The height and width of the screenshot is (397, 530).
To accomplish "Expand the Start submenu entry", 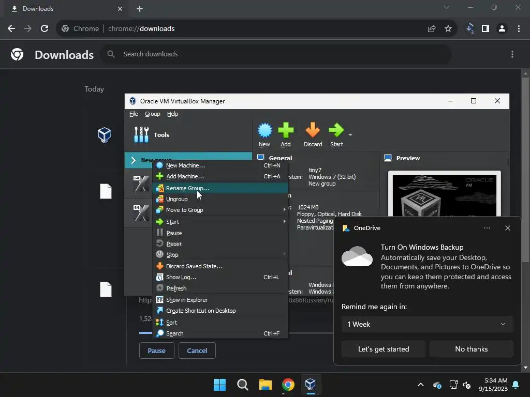I will tap(220, 221).
